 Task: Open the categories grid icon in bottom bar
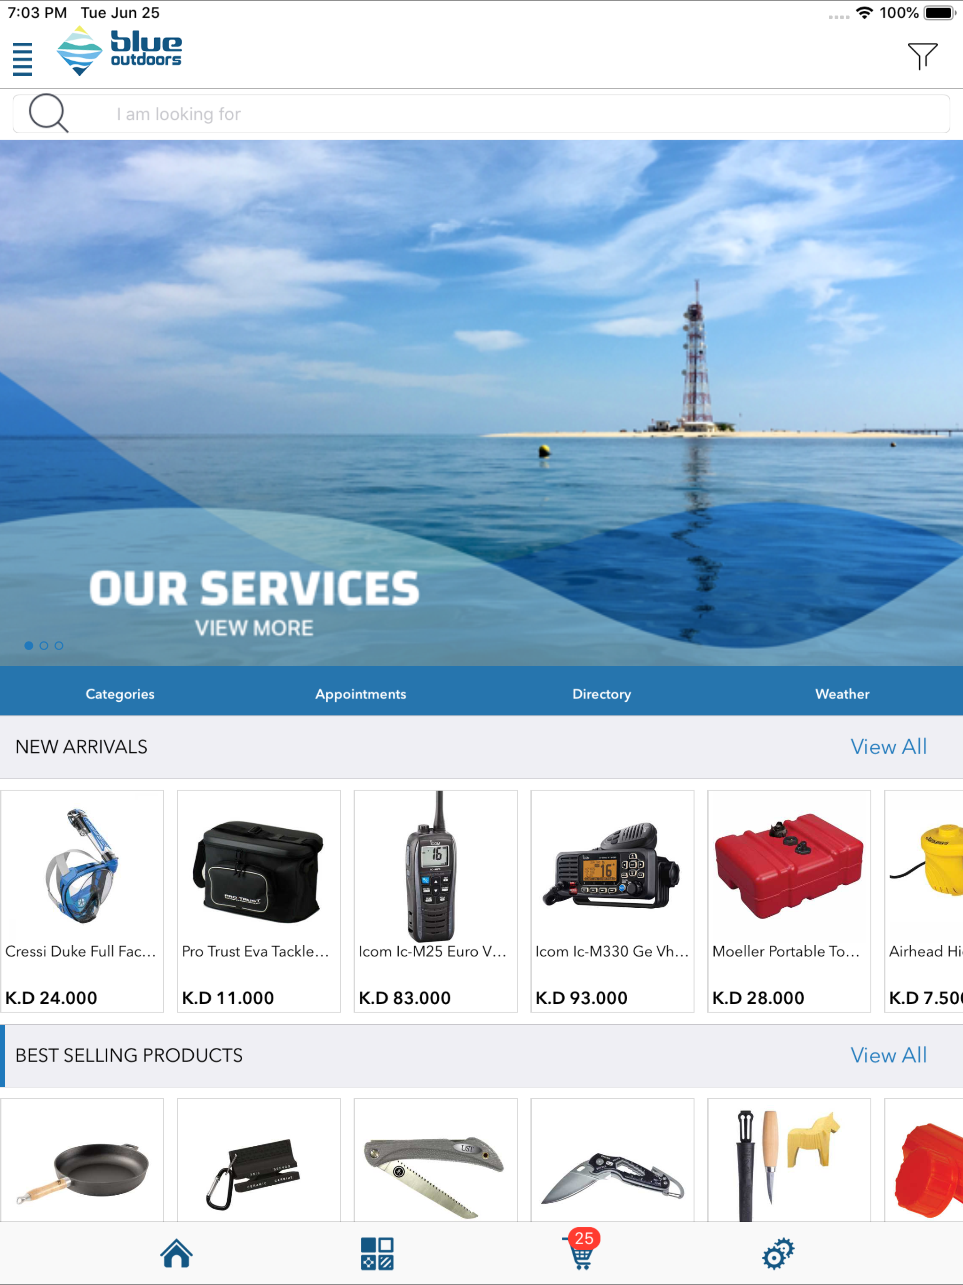click(x=377, y=1253)
